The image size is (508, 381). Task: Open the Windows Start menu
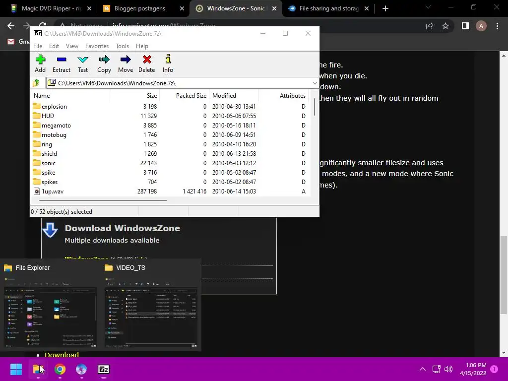click(16, 369)
